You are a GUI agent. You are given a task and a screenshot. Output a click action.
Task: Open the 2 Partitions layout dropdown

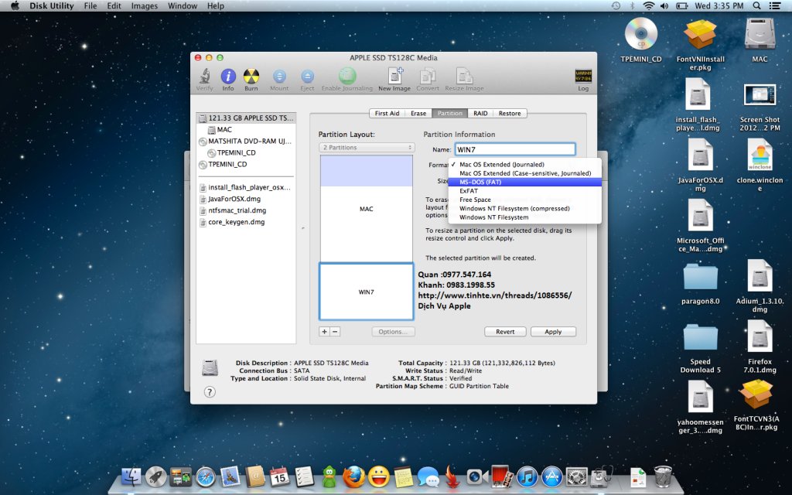coord(367,148)
